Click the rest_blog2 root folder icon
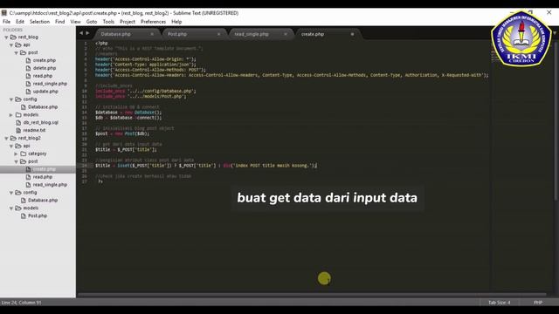Image resolution: width=559 pixels, height=314 pixels. (x=13, y=138)
